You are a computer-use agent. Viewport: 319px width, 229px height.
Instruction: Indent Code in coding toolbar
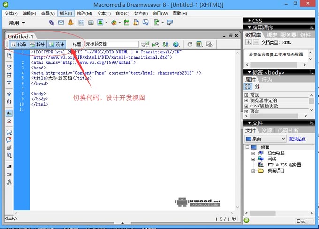click(x=9, y=167)
